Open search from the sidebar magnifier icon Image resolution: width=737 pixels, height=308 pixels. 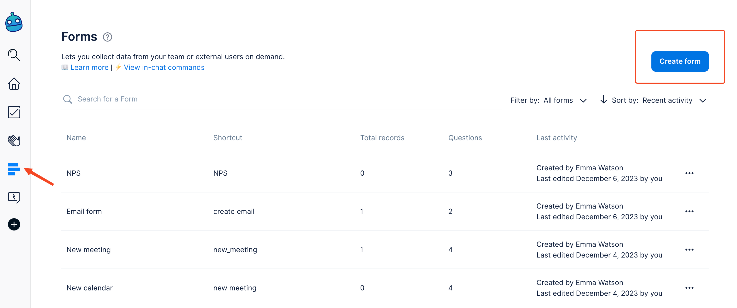point(14,55)
